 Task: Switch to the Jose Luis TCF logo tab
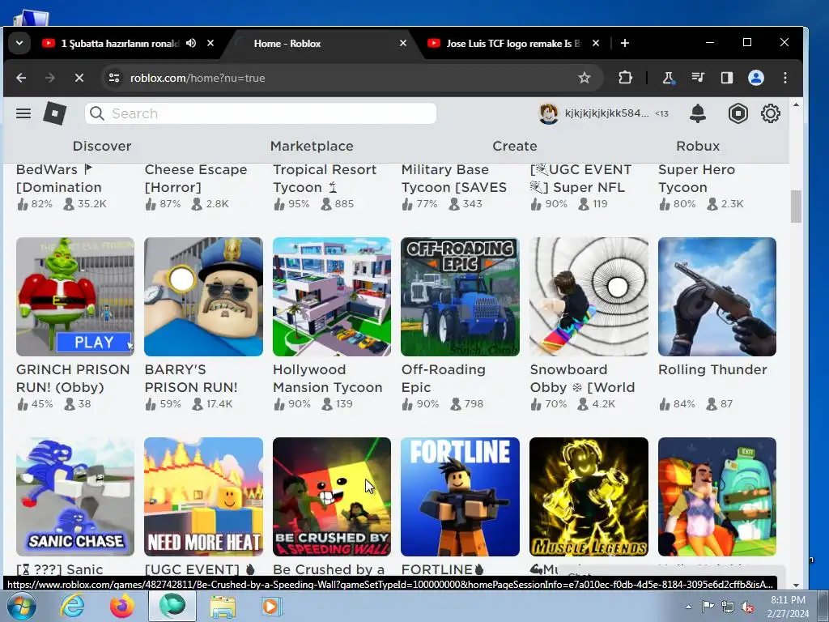[512, 43]
